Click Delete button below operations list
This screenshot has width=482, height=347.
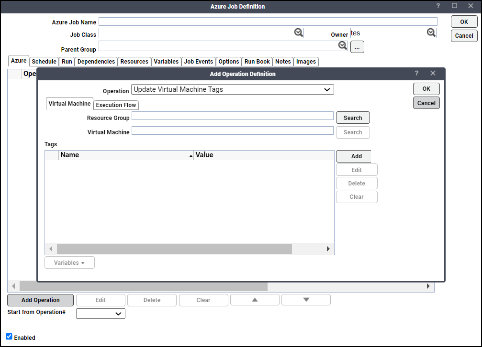click(x=152, y=300)
